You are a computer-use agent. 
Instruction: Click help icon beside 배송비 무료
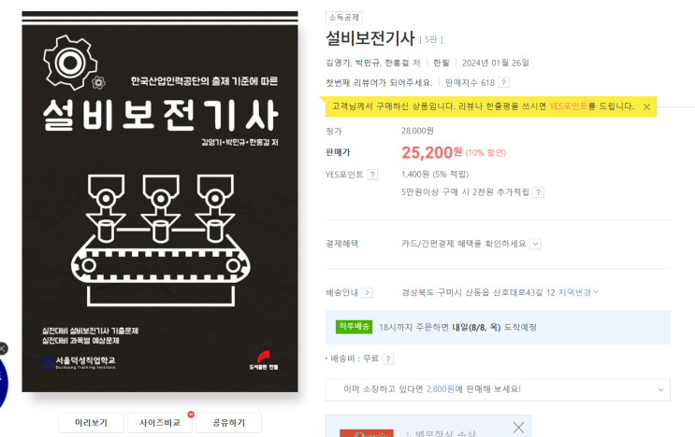(x=388, y=359)
